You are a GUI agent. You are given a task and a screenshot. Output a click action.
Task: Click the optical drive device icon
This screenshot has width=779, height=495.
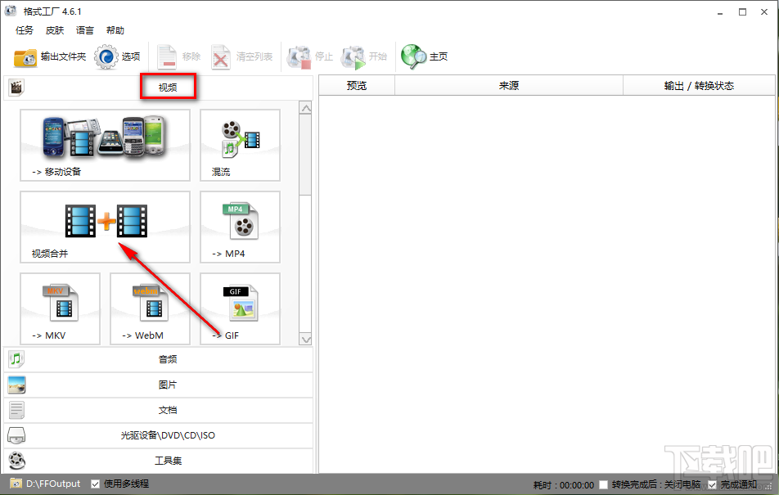pos(16,435)
